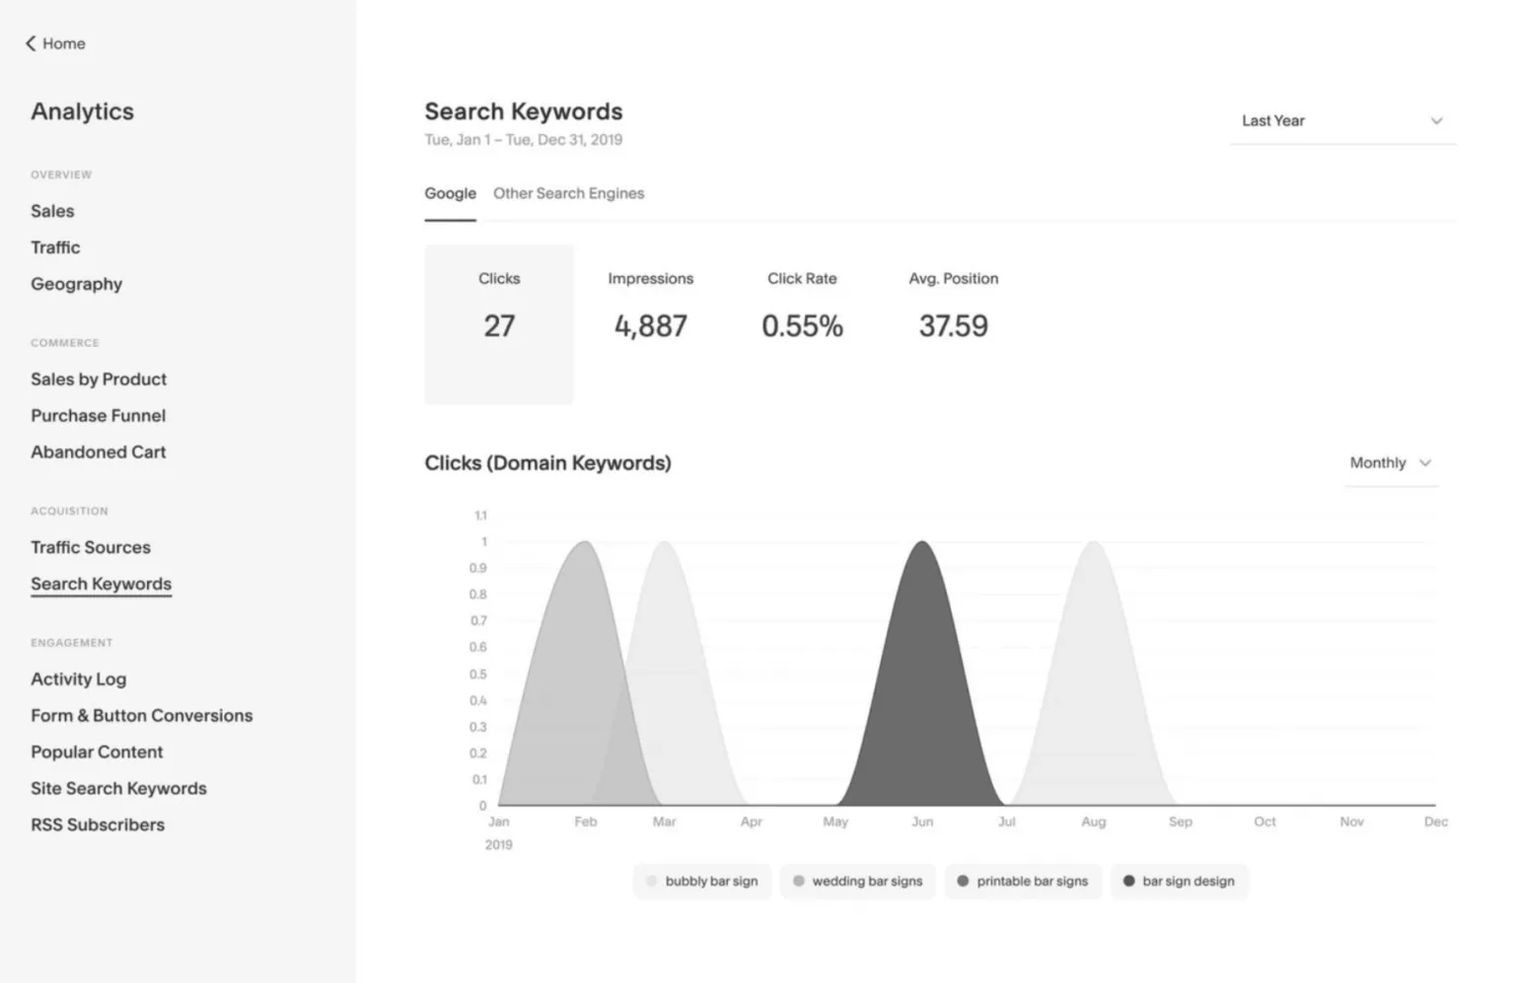Viewport: 1515px width, 983px height.
Task: Select the Google search engine tab
Action: click(x=450, y=193)
